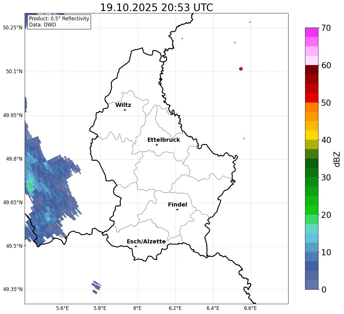Click the colorbar tick label 70

pos(326,28)
